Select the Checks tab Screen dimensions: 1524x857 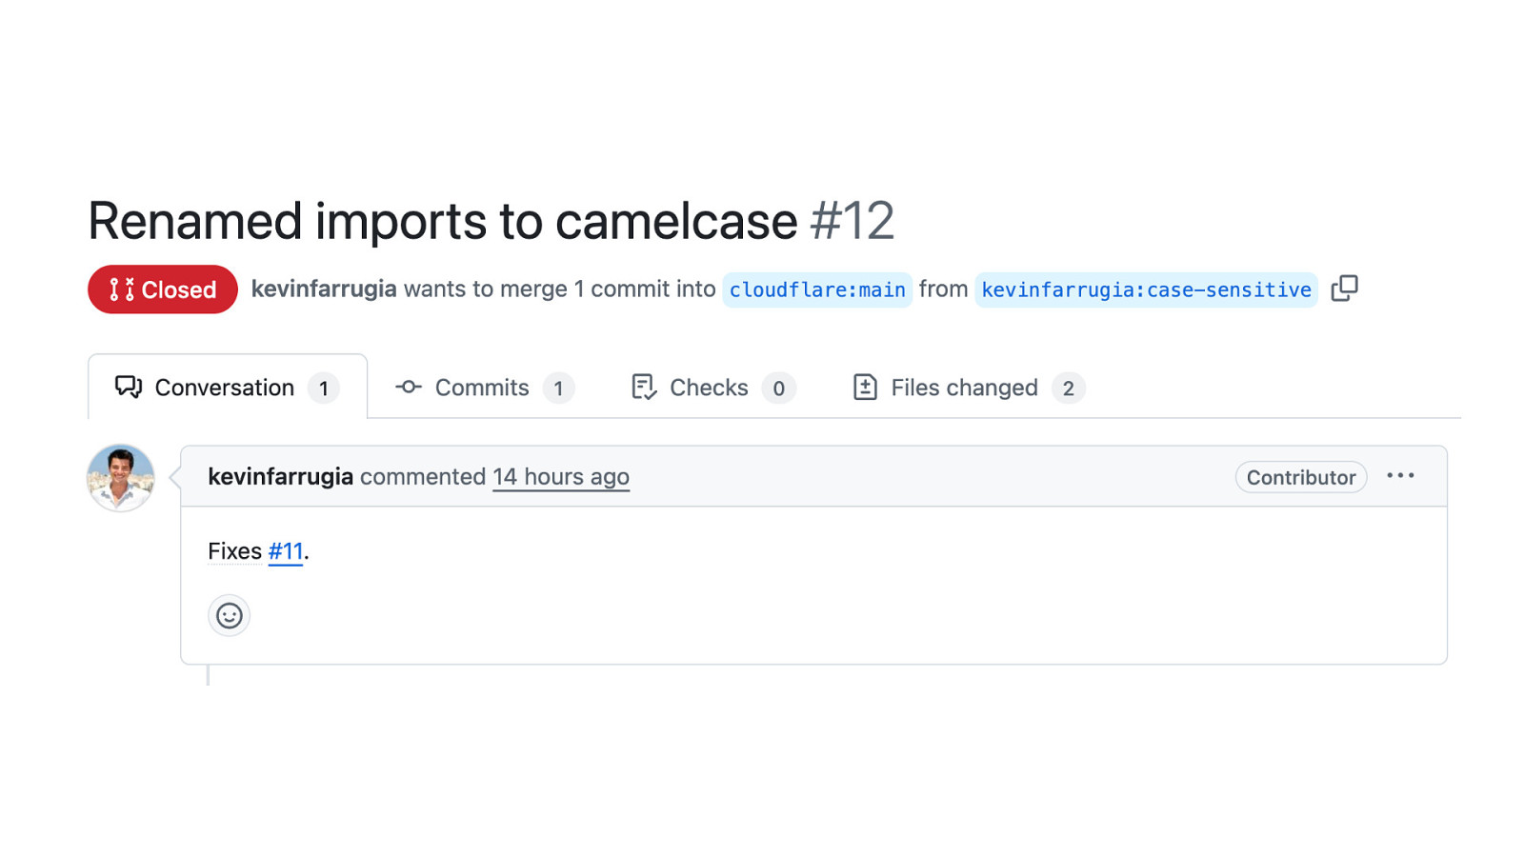[x=709, y=388]
